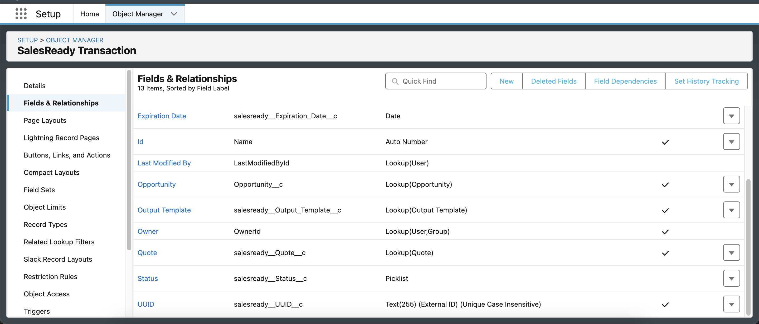Navigate using the OBJECT MANAGER breadcrumb
The height and width of the screenshot is (324, 759).
point(74,40)
